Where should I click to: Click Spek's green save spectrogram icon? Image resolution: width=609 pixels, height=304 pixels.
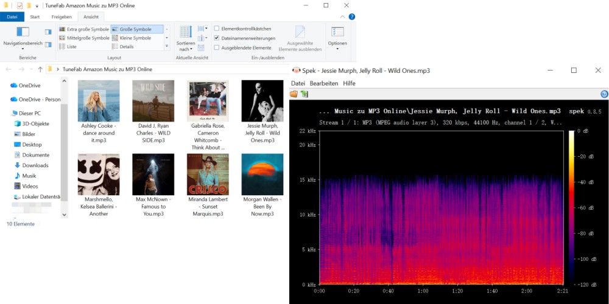304,94
